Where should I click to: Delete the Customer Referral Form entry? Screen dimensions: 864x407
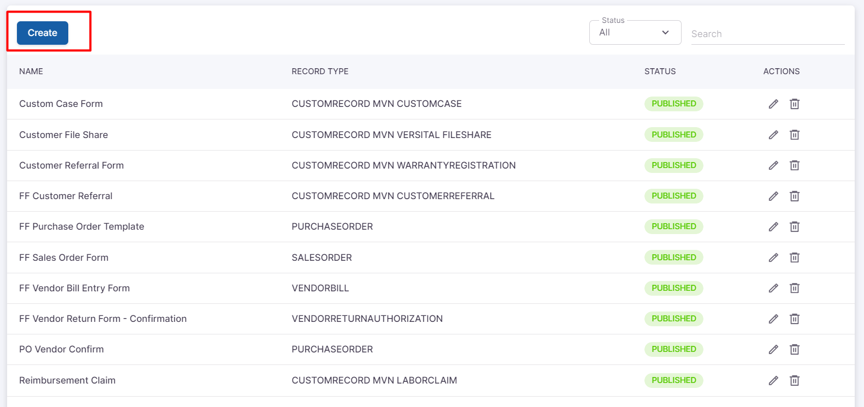click(x=795, y=165)
